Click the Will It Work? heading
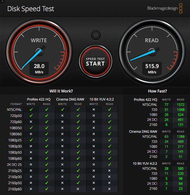The width and height of the screenshot is (190, 195). point(61,91)
